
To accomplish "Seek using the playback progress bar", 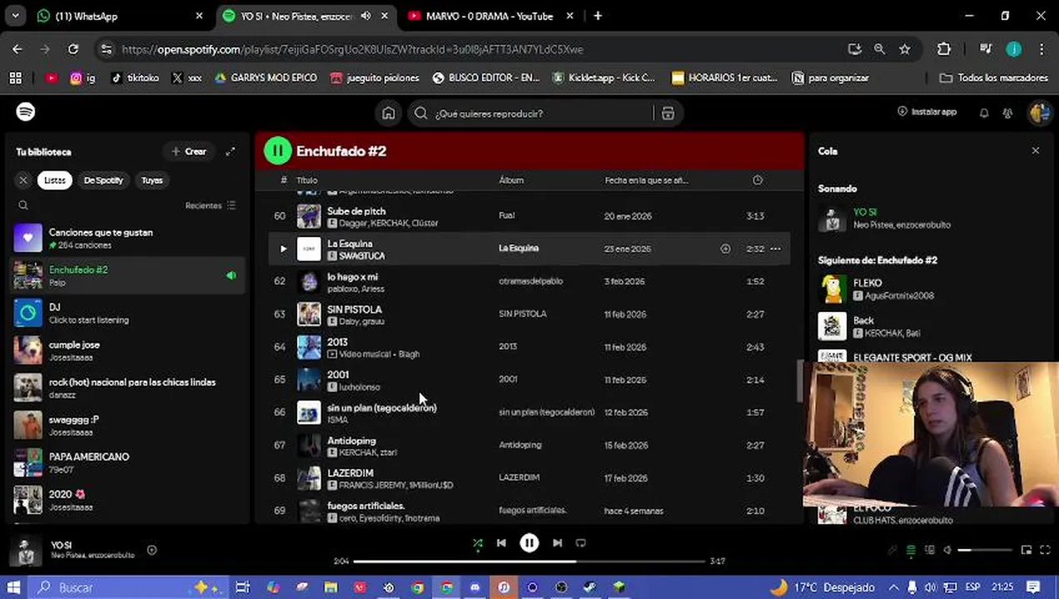I will [x=529, y=562].
